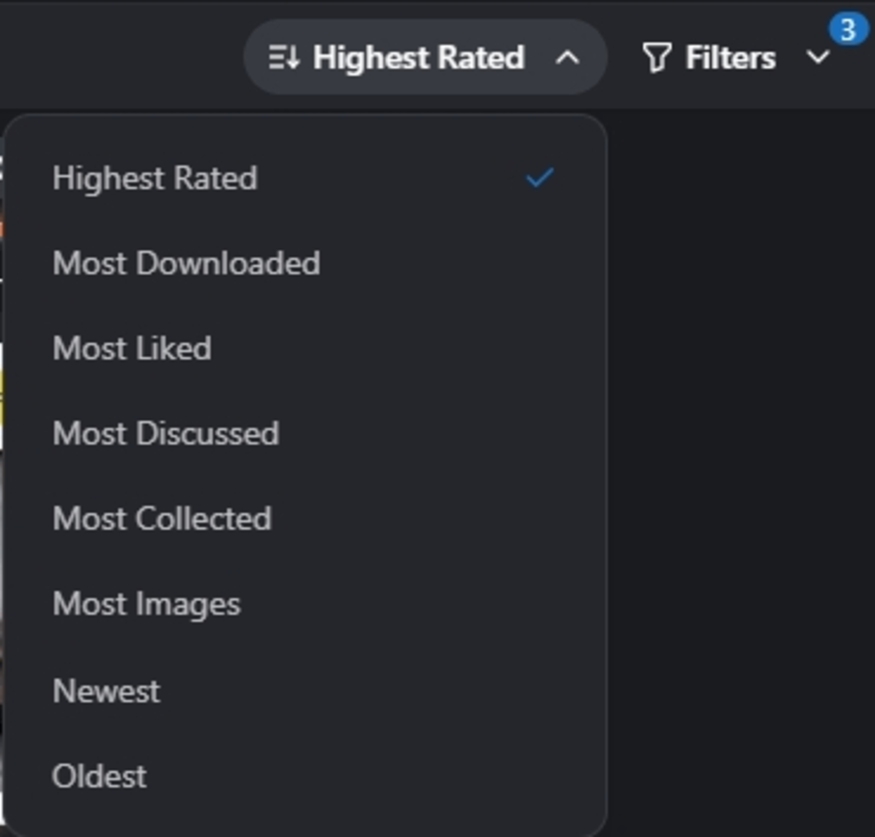Open the Filters text button
This screenshot has width=875, height=837.
[x=730, y=57]
